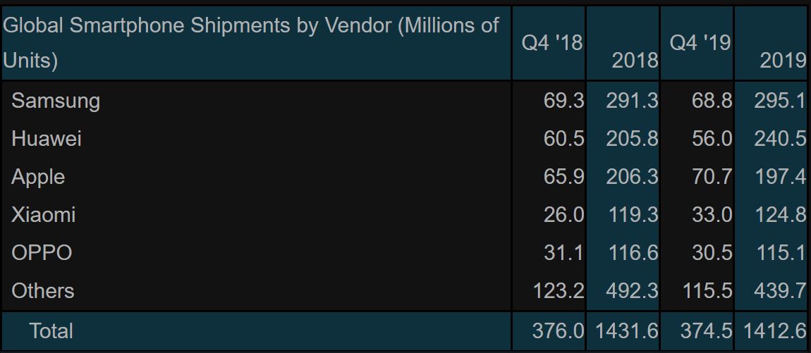Click the Samsung vendor row label
811x353 pixels.
[55, 101]
